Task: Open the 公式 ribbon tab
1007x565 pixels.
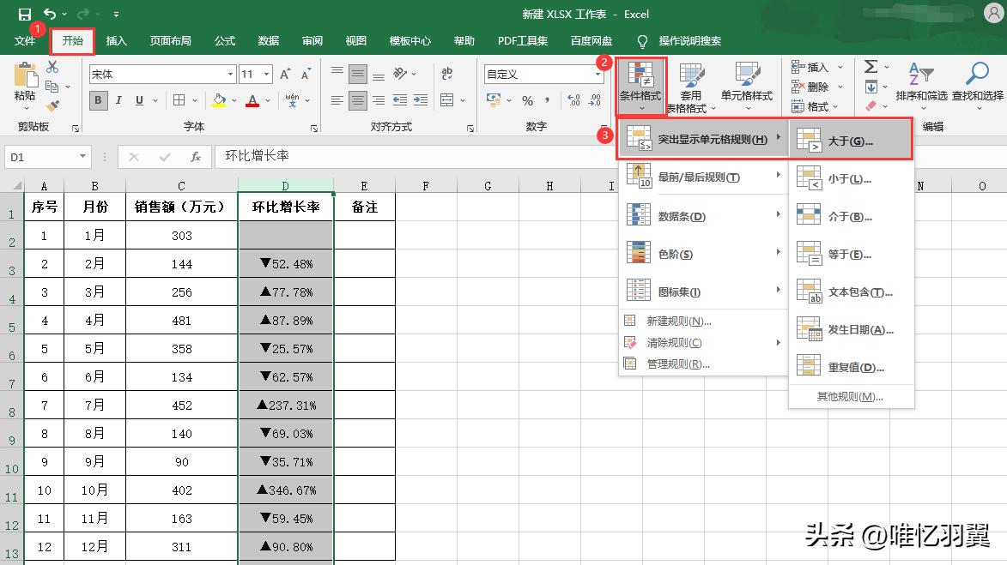Action: (x=224, y=39)
